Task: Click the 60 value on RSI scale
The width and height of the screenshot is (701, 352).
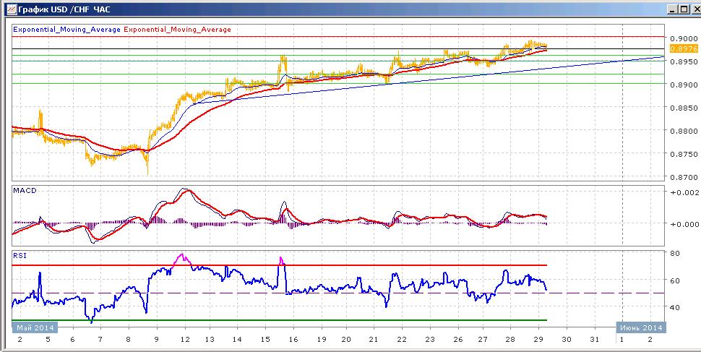Action: tap(676, 280)
